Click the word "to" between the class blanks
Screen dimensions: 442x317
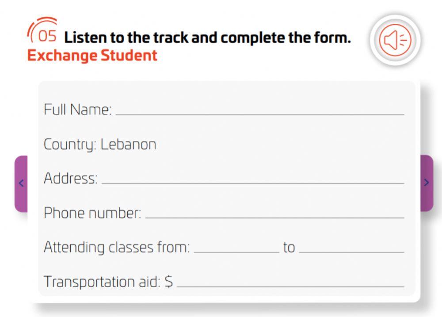point(289,248)
